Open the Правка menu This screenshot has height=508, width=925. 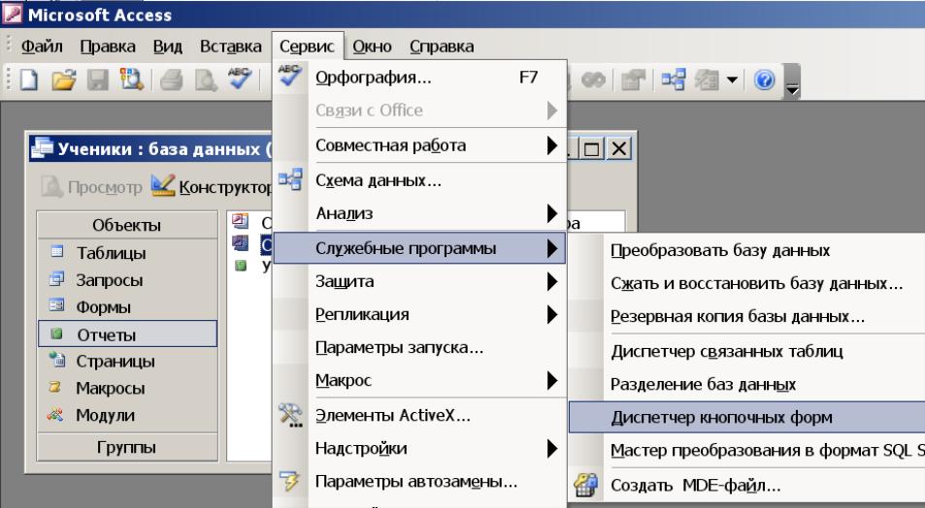point(108,46)
